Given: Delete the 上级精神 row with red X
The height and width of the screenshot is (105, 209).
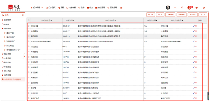Looking at the screenshot, I should [x=196, y=31].
